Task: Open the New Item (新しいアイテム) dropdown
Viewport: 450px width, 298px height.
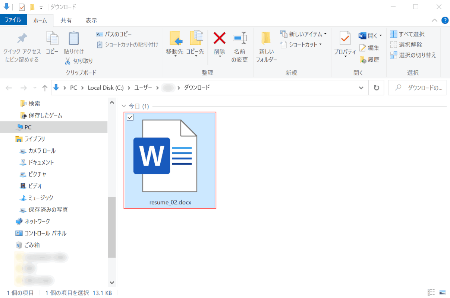Action: (x=325, y=34)
